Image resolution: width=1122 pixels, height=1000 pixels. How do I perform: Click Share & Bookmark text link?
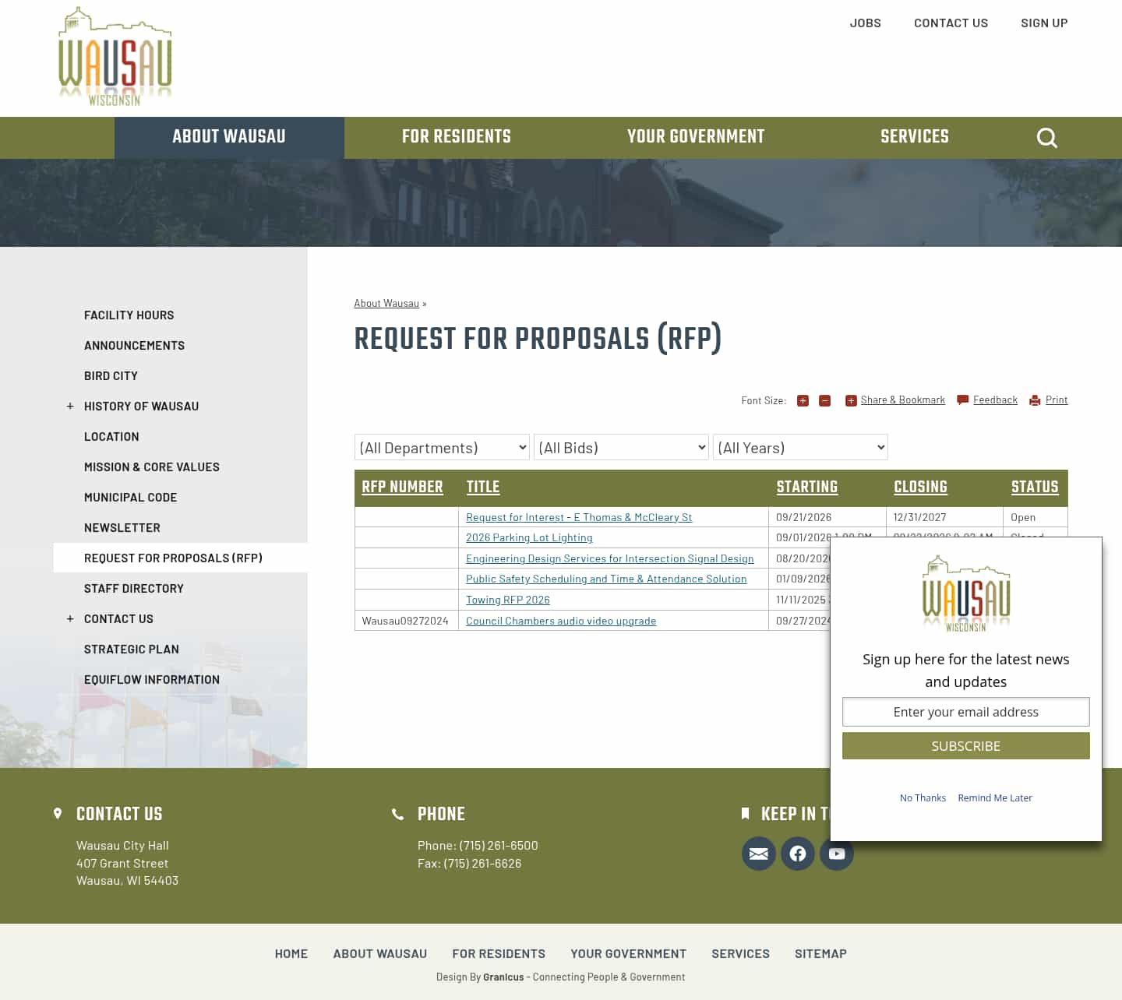pyautogui.click(x=903, y=400)
